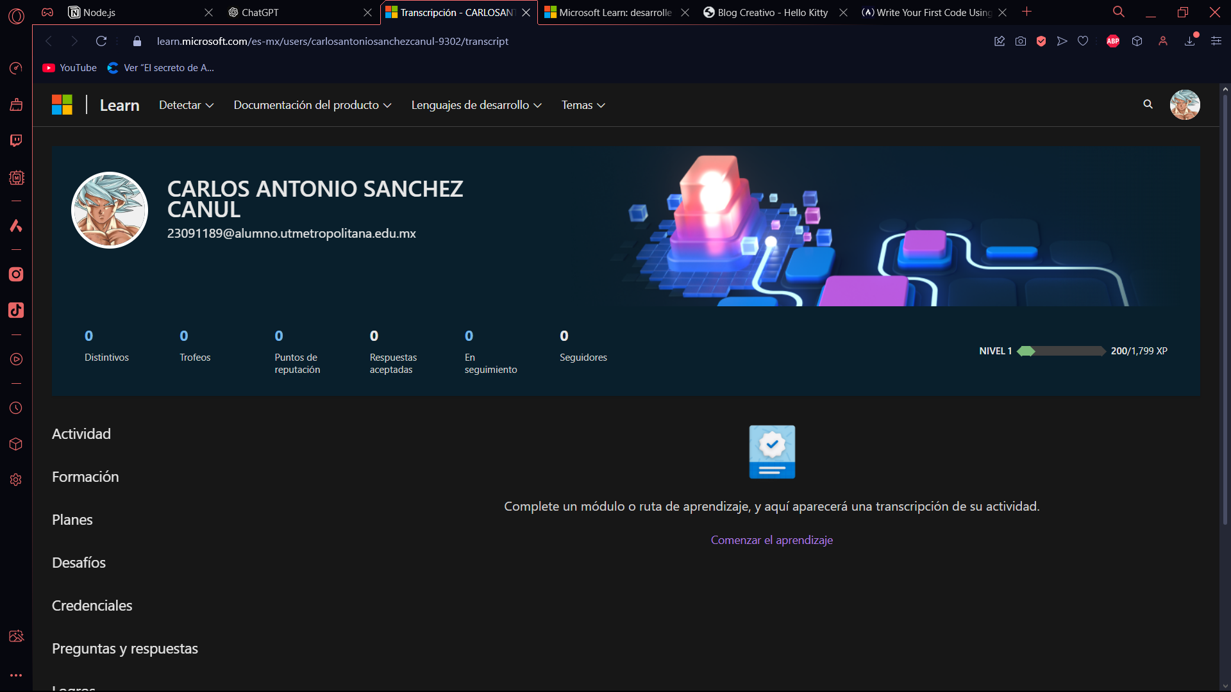Open the YouTube bookmark

(69, 68)
